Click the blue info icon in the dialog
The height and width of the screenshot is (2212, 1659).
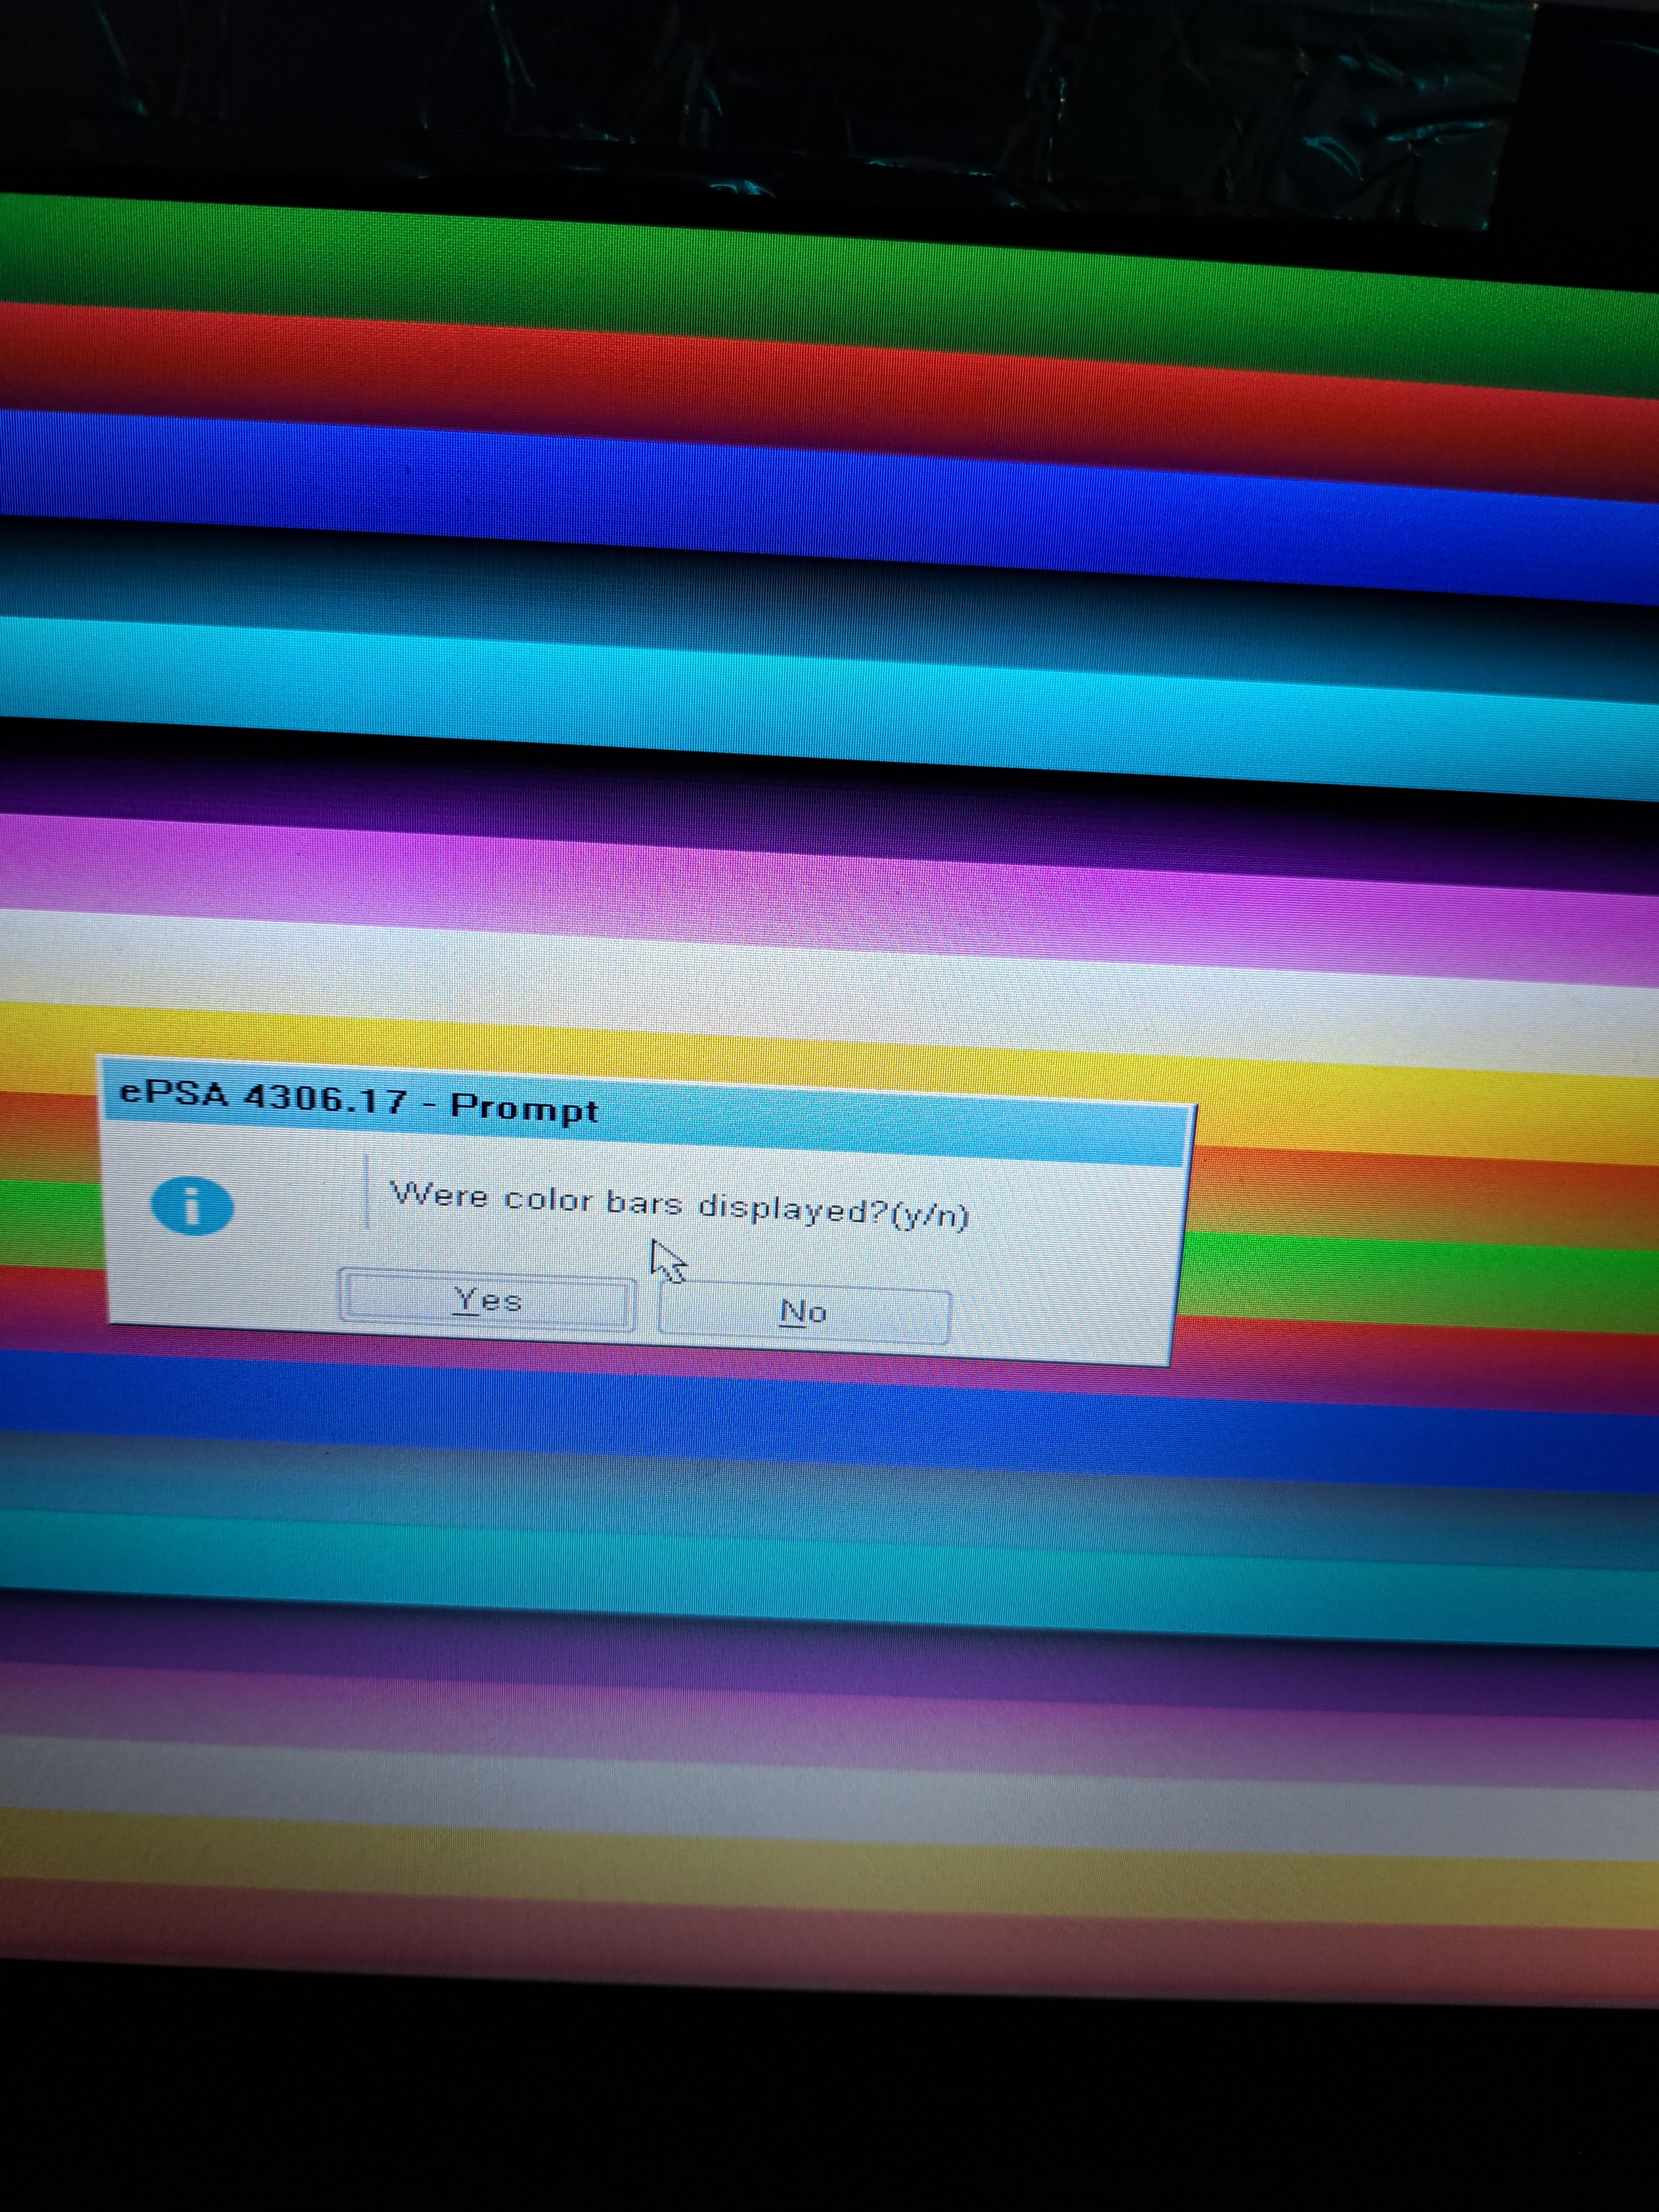[192, 1206]
